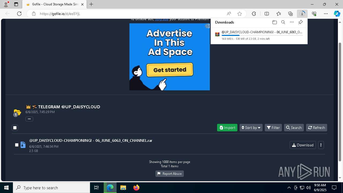
Task: Follow the upgrade to Premium link
Action: [x=162, y=19]
